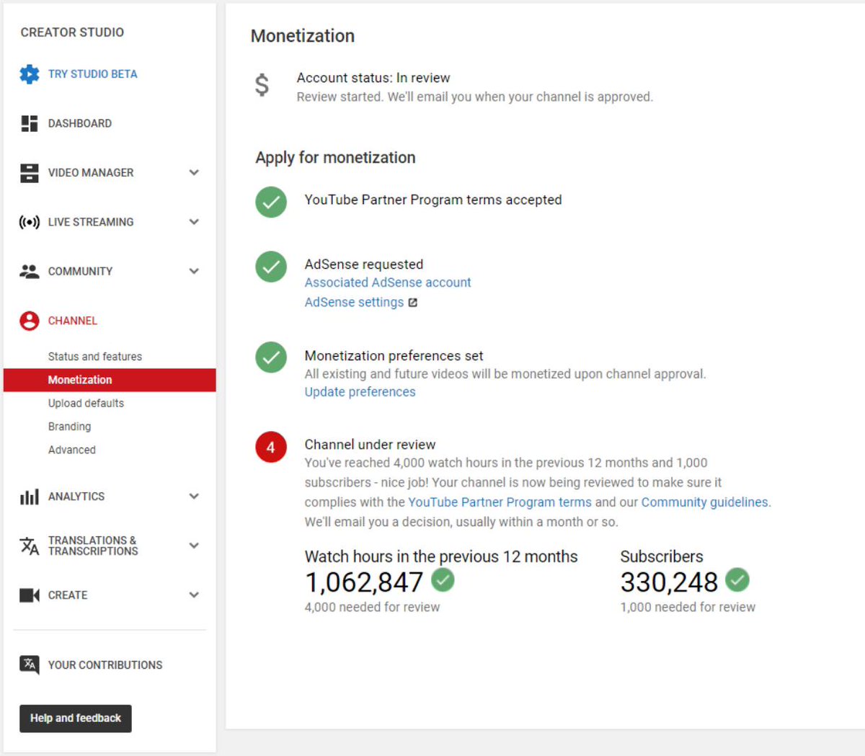Click the Community people icon
865x756 pixels.
pos(30,272)
